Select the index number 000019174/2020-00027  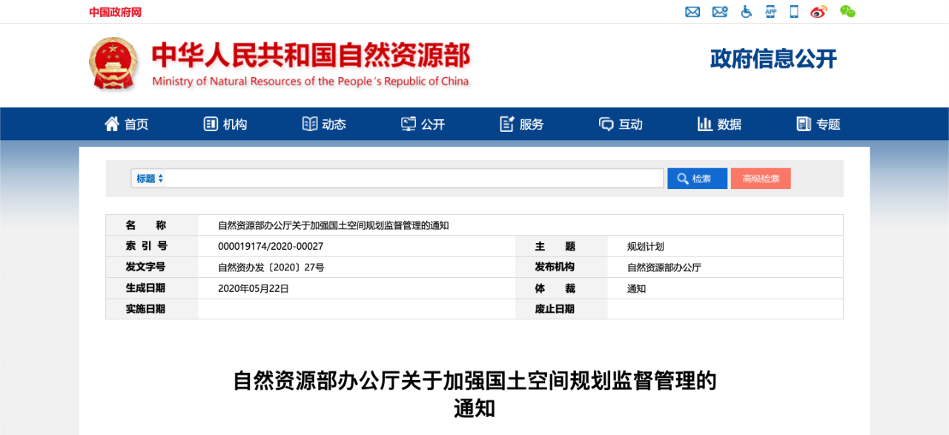pos(271,246)
